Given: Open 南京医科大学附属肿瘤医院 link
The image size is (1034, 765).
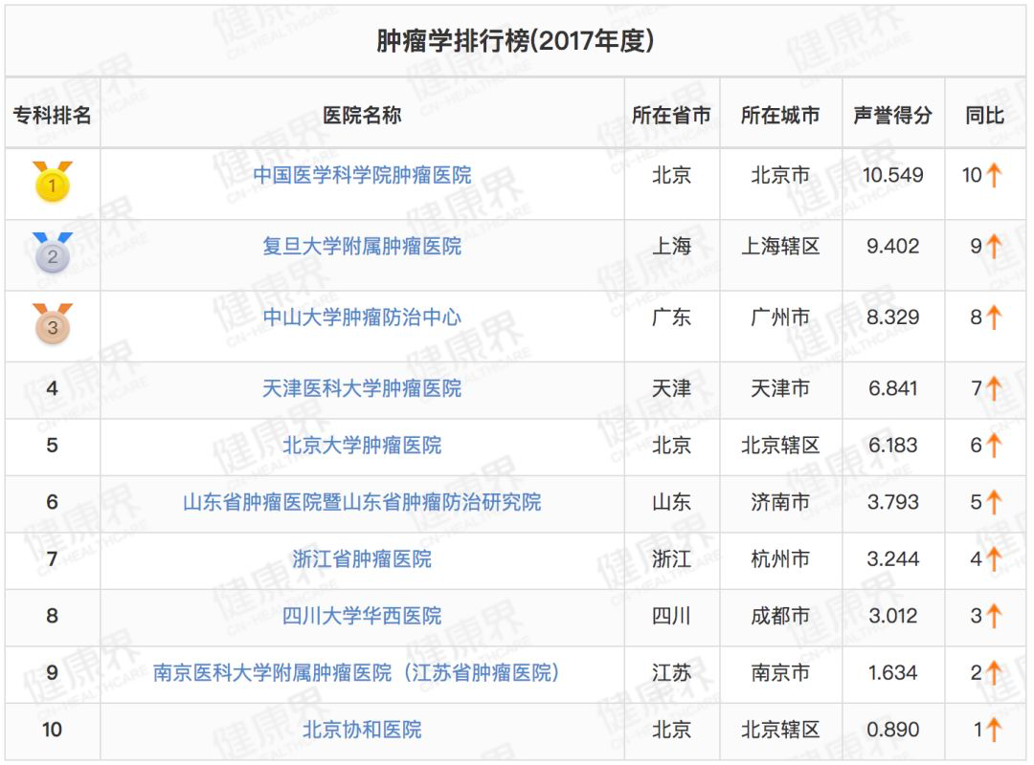Looking at the screenshot, I should click(357, 673).
